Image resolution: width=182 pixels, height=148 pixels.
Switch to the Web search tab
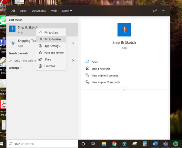54,11
